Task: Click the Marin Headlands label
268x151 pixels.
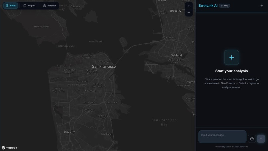Action: [42, 27]
